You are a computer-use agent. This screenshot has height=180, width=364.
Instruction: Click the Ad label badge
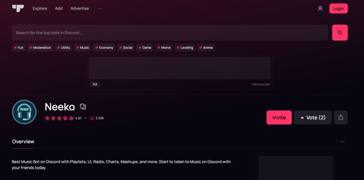95,84
